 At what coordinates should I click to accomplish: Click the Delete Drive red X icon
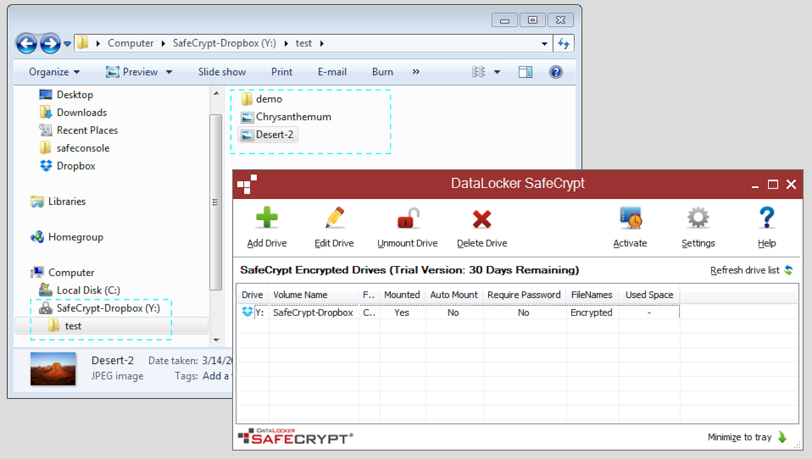(482, 219)
